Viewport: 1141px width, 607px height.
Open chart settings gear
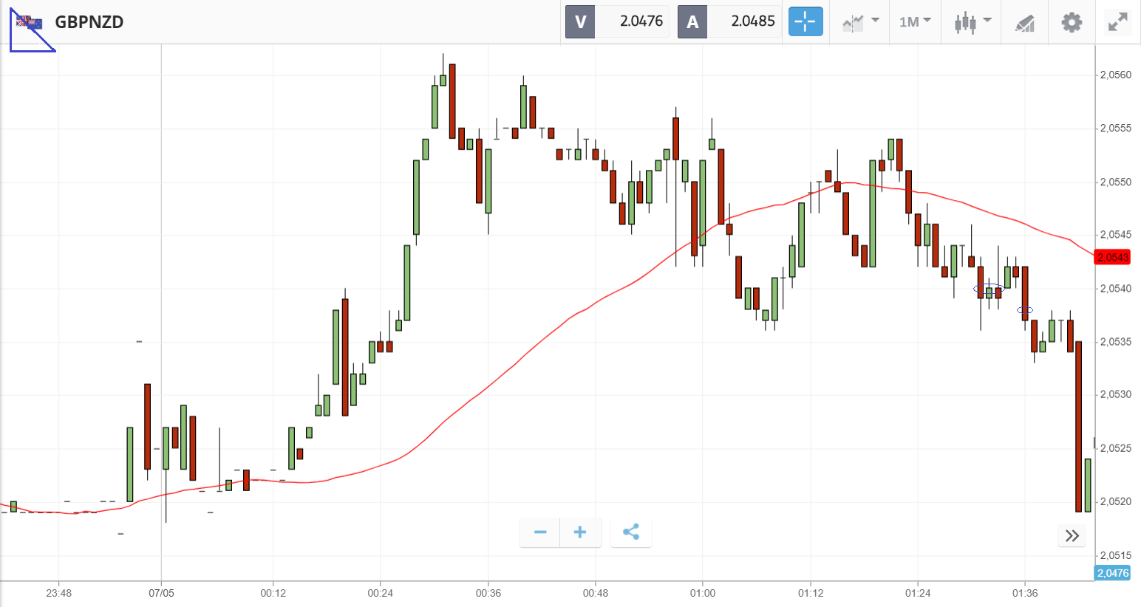1072,22
